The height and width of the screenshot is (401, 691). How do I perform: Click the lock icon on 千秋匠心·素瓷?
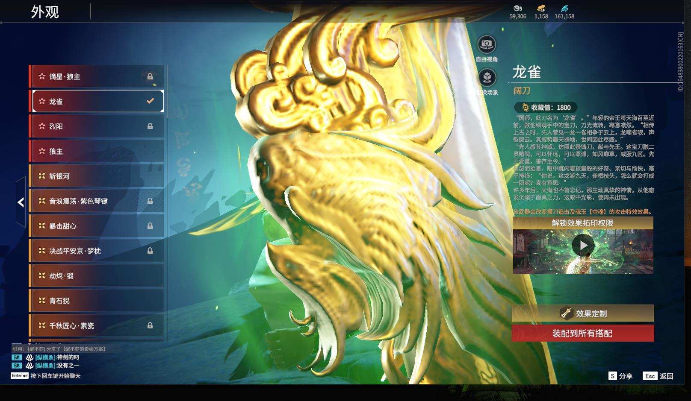point(150,325)
